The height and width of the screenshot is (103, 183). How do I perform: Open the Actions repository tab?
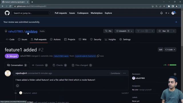55,39
